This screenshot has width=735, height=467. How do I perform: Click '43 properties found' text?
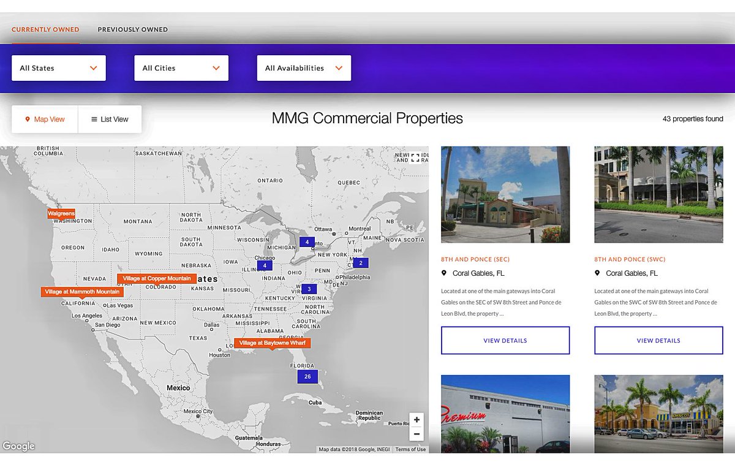coord(693,119)
